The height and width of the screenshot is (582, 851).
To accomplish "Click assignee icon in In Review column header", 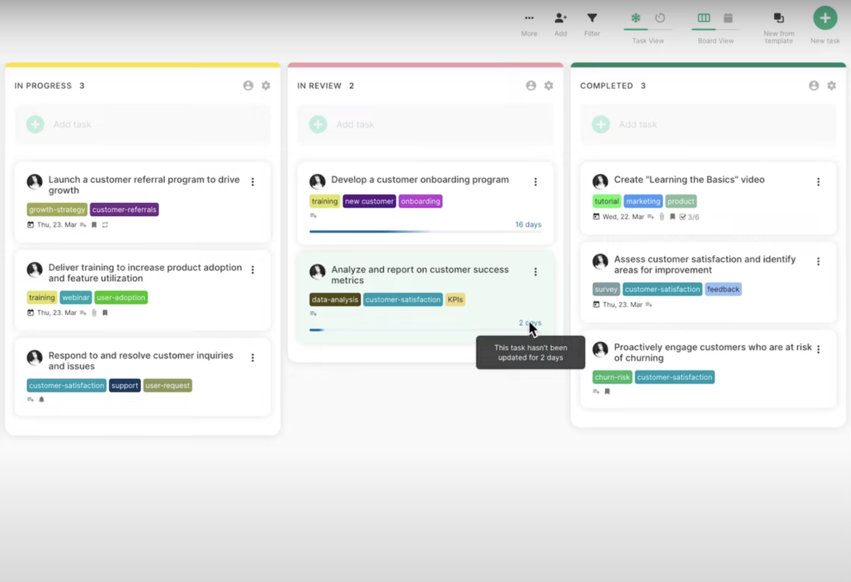I will click(531, 86).
